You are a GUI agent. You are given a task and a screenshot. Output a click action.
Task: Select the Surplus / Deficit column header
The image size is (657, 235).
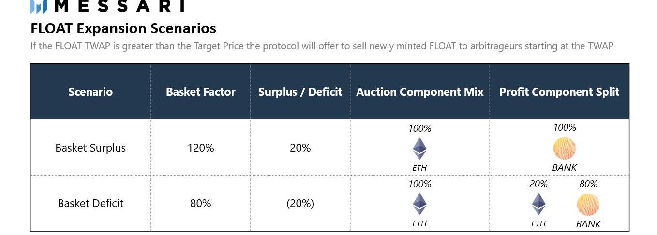[x=300, y=92]
